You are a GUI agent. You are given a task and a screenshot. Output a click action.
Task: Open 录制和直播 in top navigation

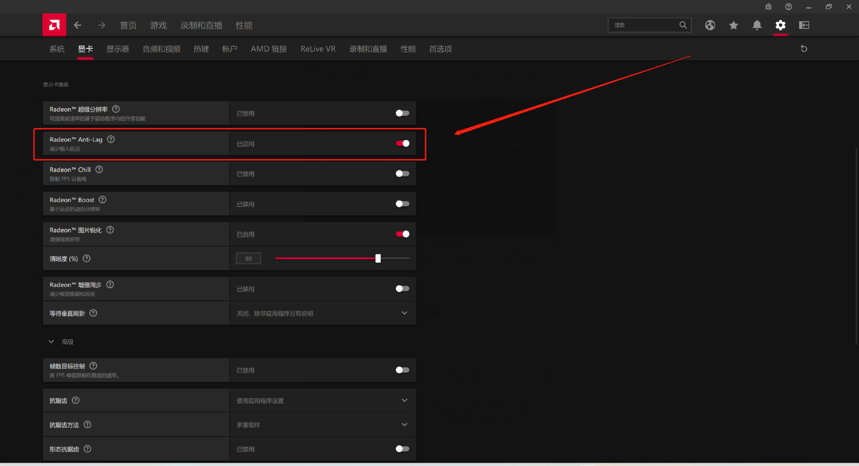pyautogui.click(x=201, y=25)
